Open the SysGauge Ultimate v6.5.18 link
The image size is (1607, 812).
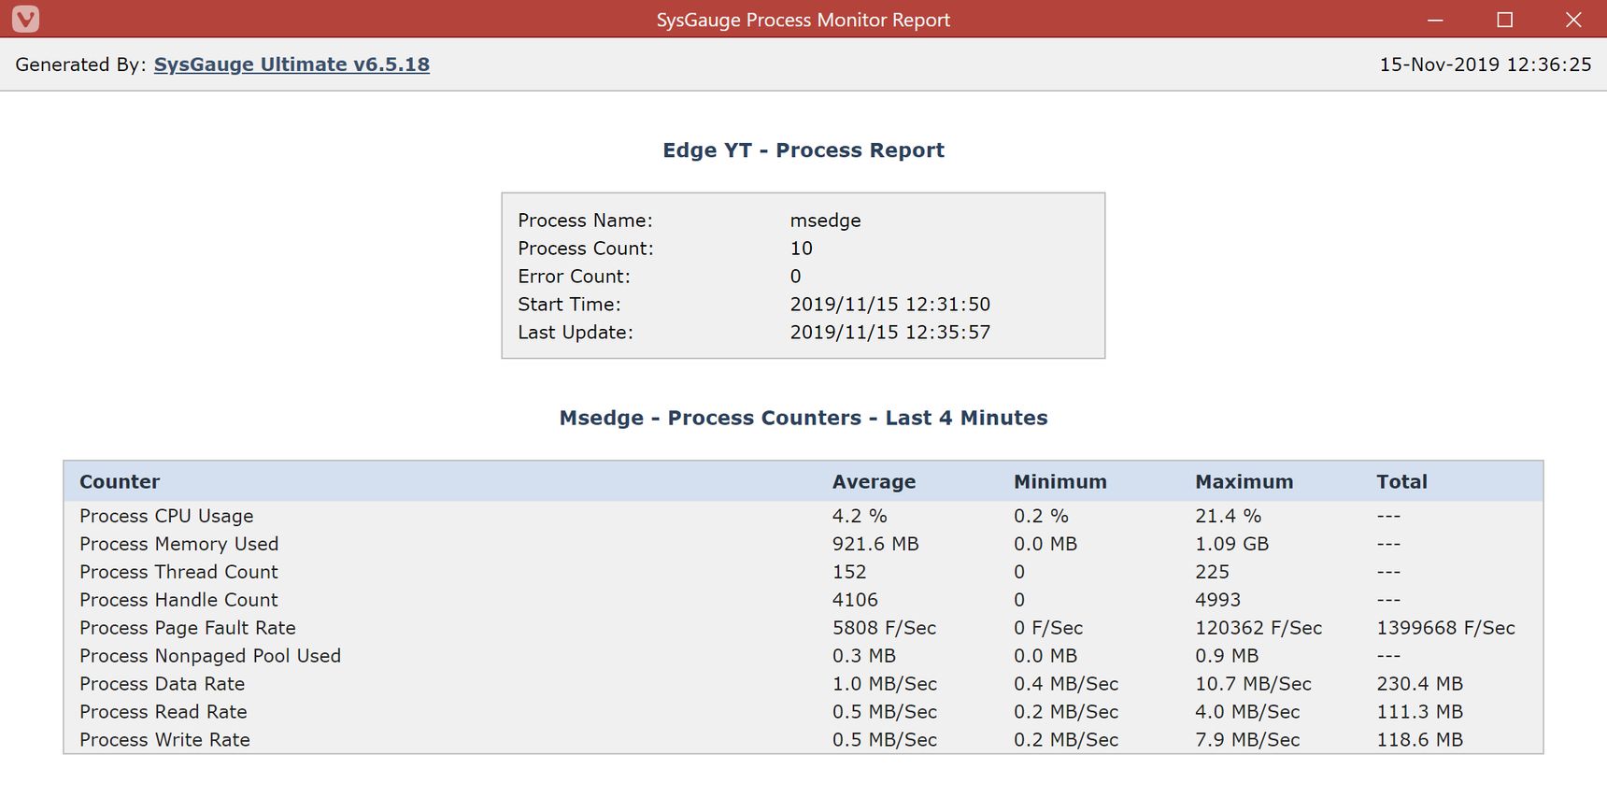pyautogui.click(x=292, y=64)
